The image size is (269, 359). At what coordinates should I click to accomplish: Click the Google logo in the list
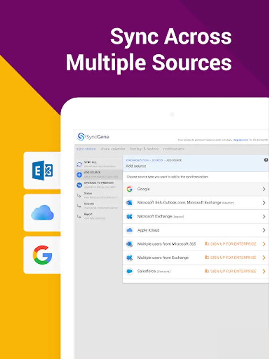click(x=130, y=189)
